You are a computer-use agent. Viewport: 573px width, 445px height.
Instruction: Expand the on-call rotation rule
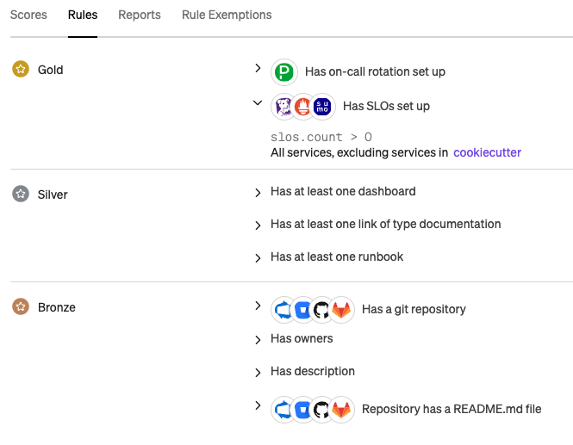point(257,68)
